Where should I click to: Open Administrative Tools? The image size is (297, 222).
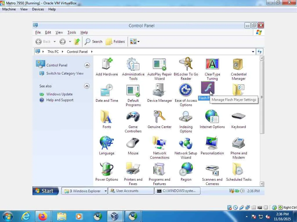click(x=133, y=69)
